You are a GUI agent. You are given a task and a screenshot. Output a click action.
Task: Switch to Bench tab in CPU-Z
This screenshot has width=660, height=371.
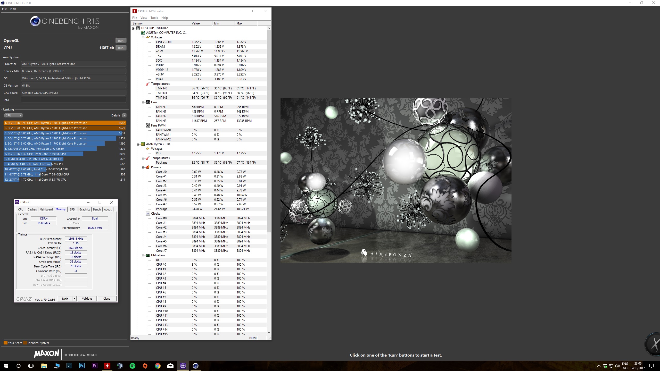point(97,209)
